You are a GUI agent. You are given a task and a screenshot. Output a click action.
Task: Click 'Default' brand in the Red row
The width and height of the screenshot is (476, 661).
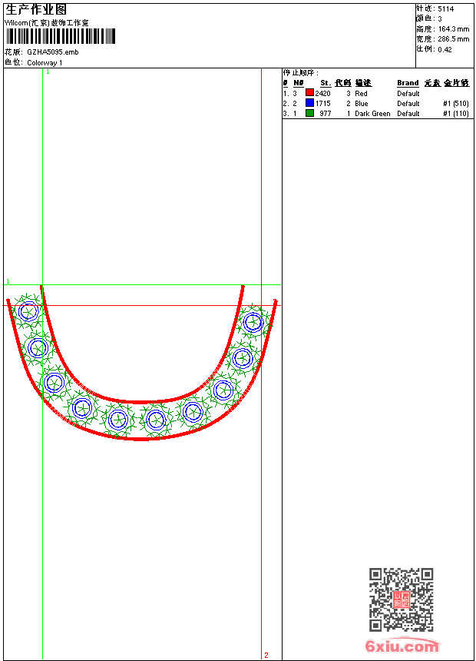408,94
